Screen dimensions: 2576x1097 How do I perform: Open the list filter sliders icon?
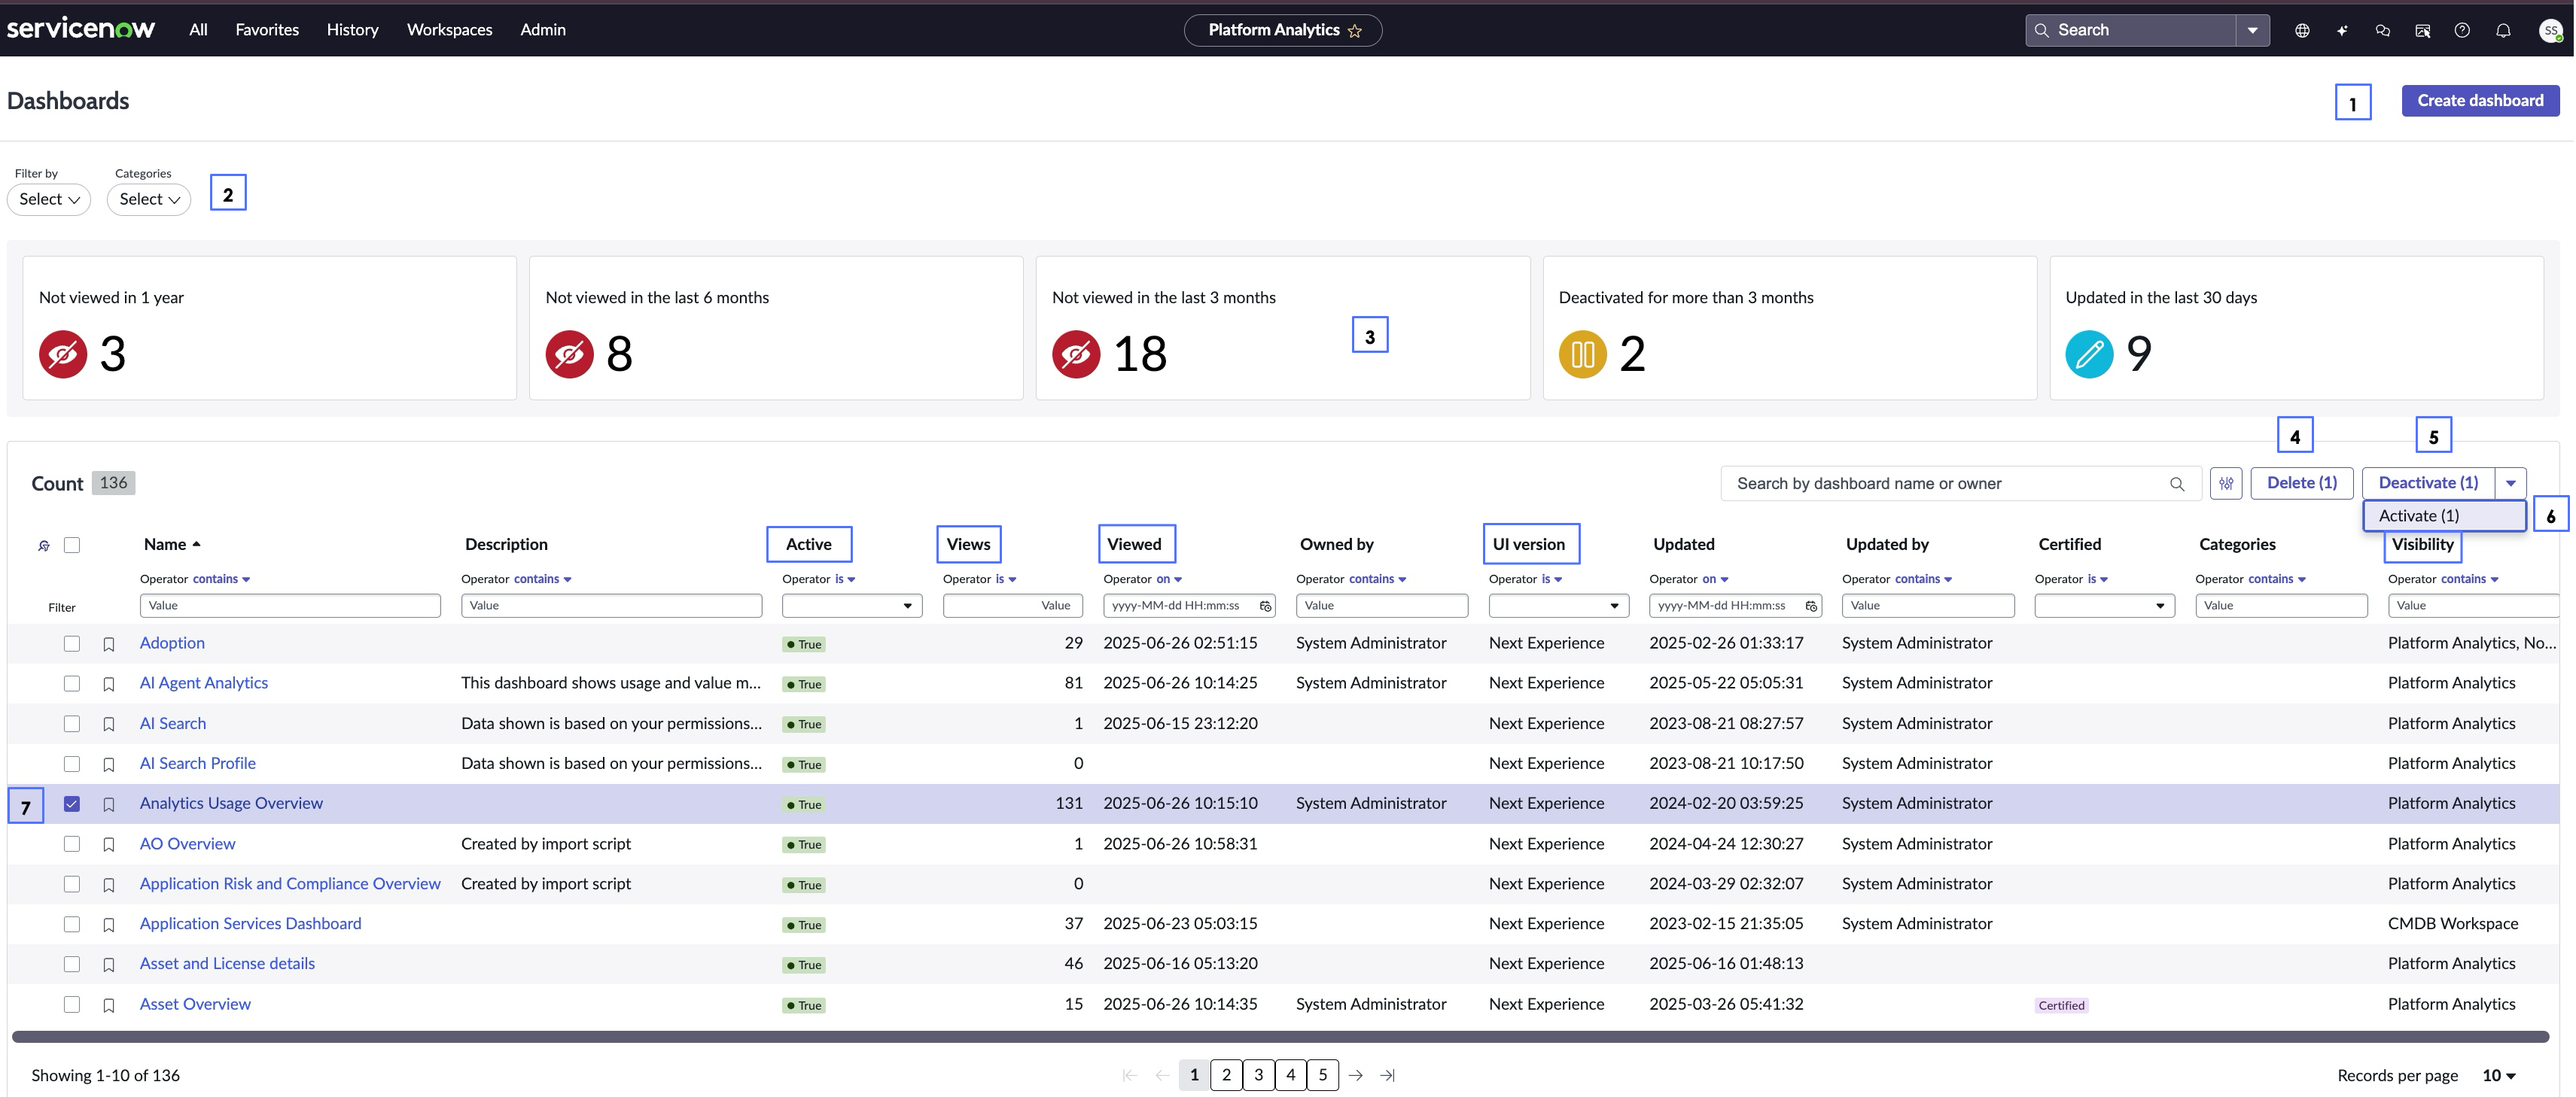point(2226,484)
